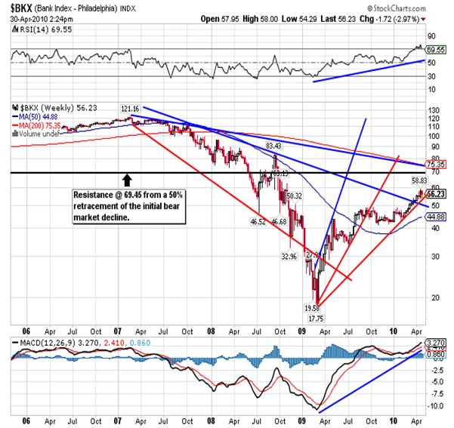Click the 'Volume undef' legend entry

(x=39, y=134)
